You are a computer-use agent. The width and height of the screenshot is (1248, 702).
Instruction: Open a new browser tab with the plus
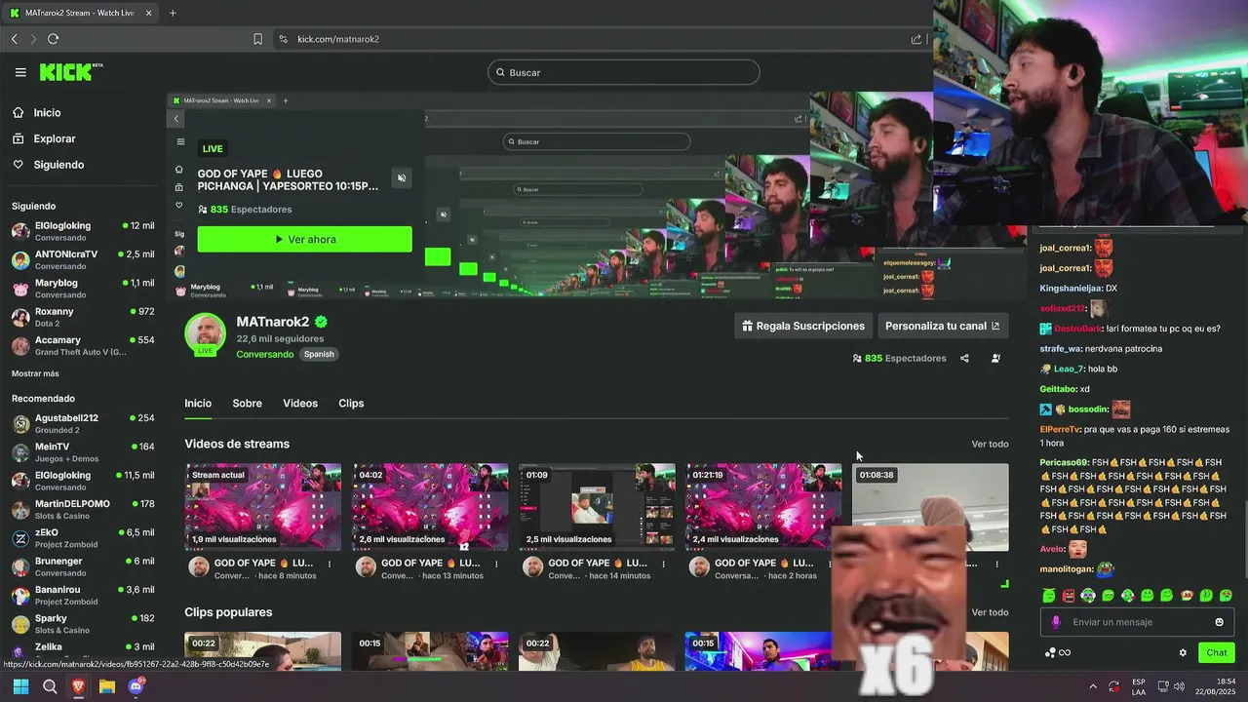click(173, 13)
